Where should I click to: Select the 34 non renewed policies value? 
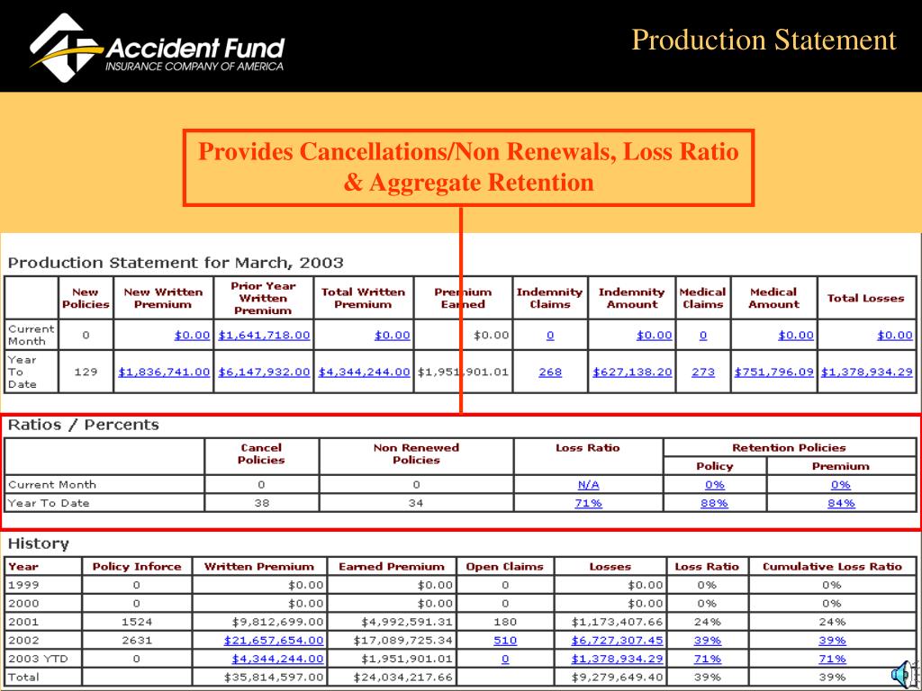coord(416,503)
